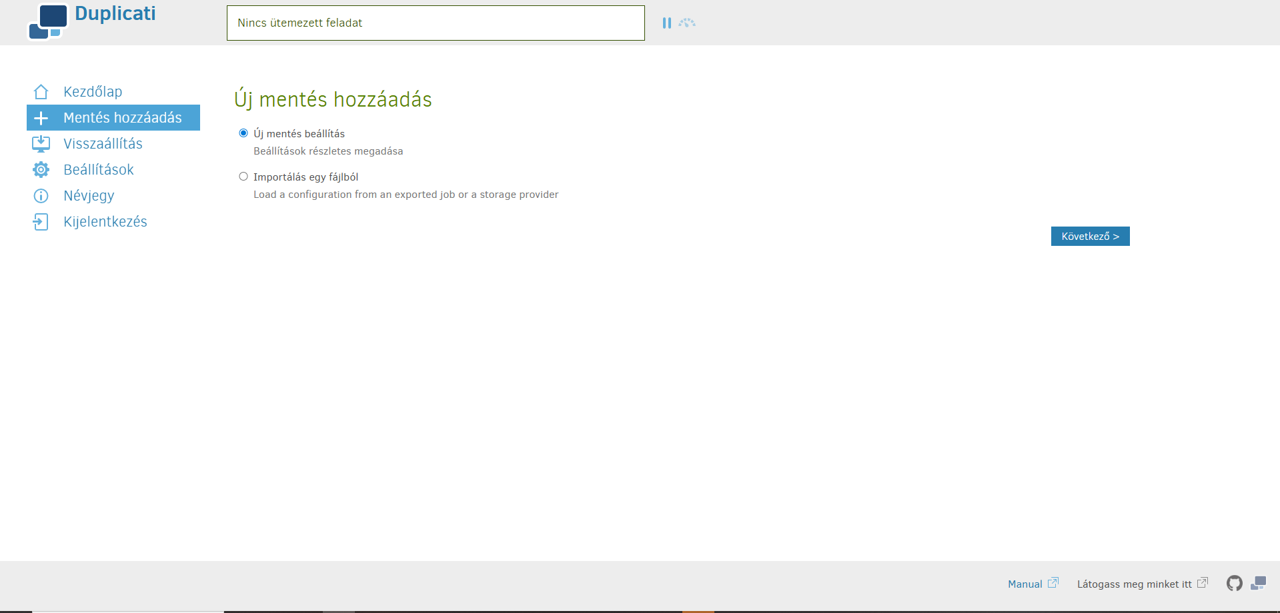The width and height of the screenshot is (1280, 613).
Task: Click the Kezdőlap house icon
Action: click(x=41, y=92)
